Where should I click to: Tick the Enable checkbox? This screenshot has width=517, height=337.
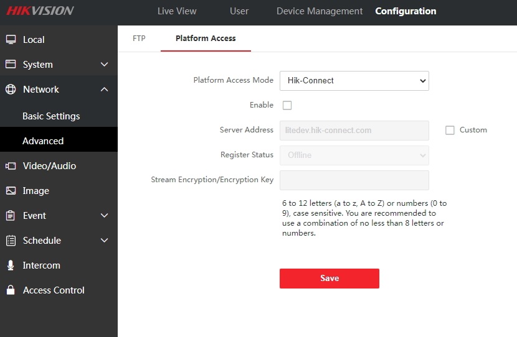[x=287, y=106]
